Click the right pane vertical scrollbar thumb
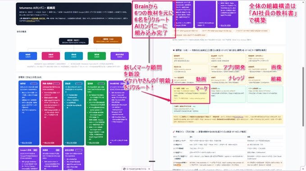The image size is (306, 171). [x=303, y=97]
